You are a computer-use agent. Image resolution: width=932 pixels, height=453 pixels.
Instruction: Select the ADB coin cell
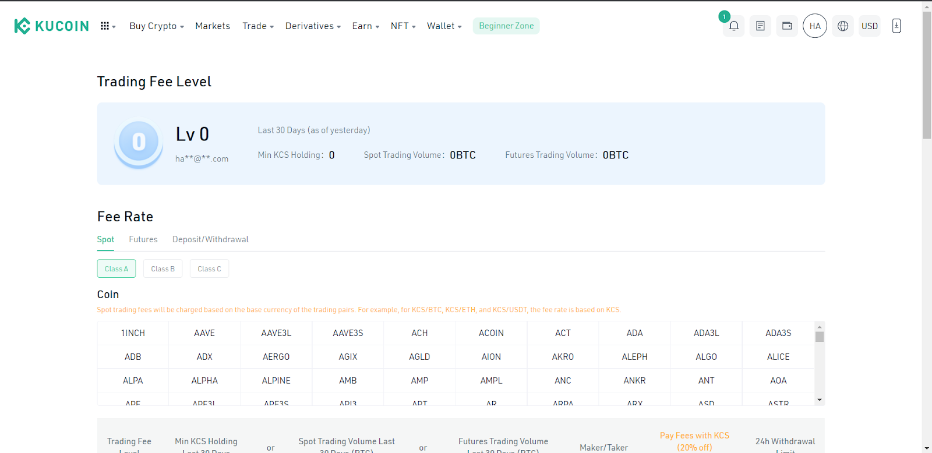[x=133, y=357]
